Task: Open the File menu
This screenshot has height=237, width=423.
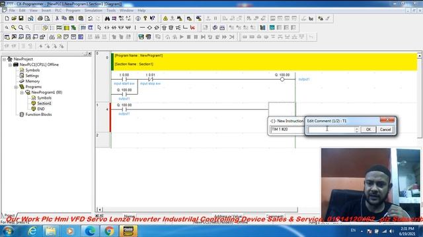Action: pyautogui.click(x=12, y=11)
